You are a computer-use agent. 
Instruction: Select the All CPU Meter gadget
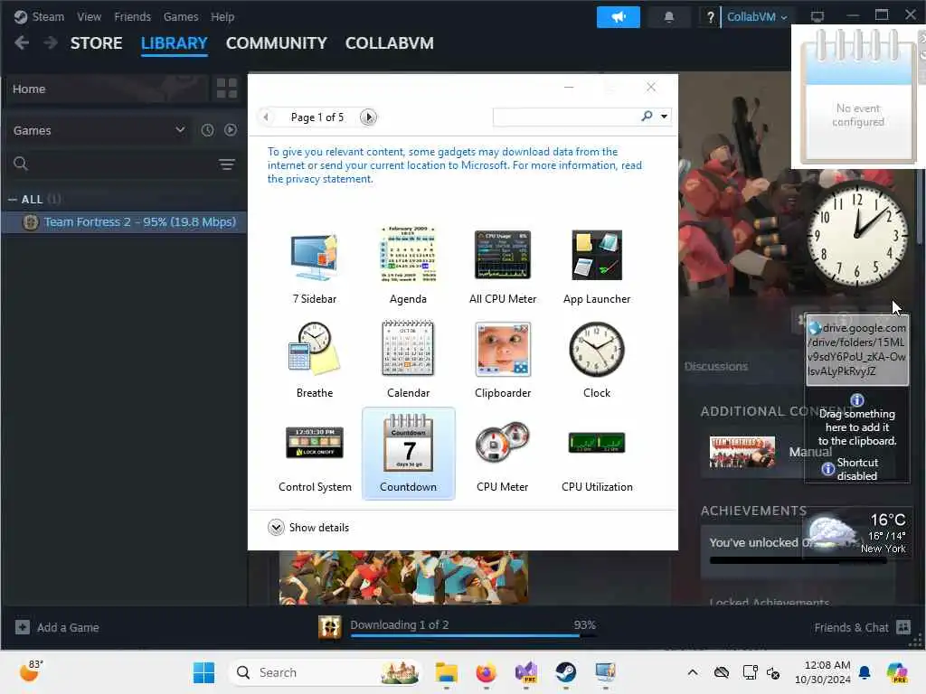click(x=503, y=255)
